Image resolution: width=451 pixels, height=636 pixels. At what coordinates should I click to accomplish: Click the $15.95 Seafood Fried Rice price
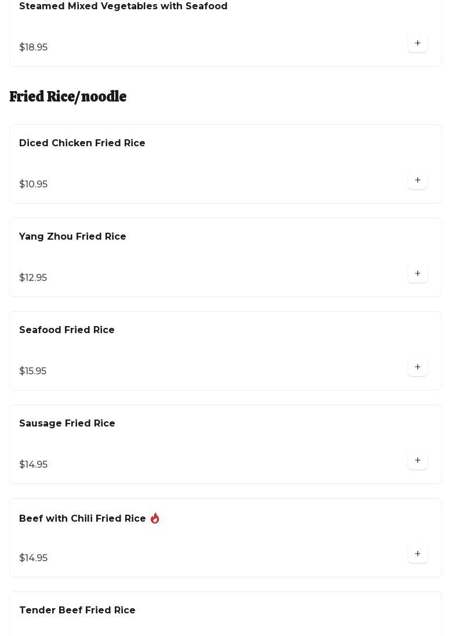[x=33, y=371]
